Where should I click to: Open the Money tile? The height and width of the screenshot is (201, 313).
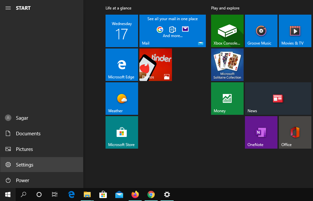click(x=227, y=99)
